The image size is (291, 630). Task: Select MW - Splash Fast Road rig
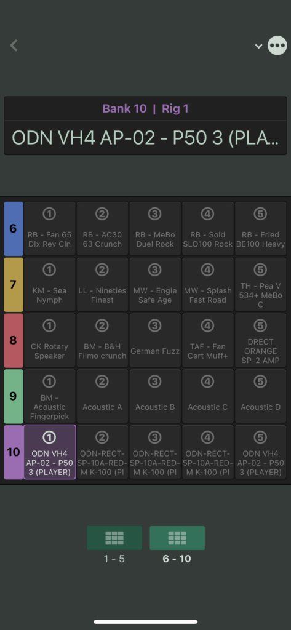[x=207, y=284]
